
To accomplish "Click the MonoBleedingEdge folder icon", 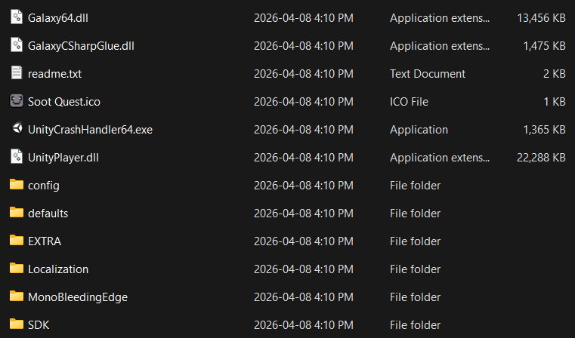I will pos(17,297).
